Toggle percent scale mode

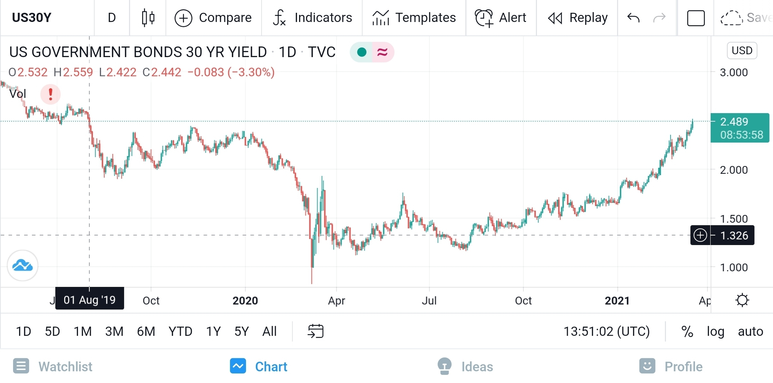coord(687,331)
